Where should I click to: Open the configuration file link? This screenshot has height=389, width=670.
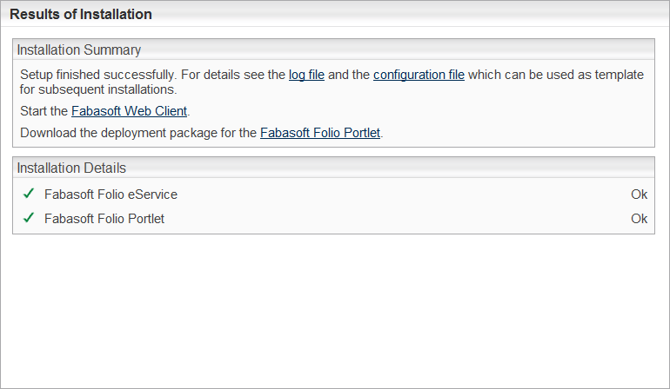(x=419, y=75)
